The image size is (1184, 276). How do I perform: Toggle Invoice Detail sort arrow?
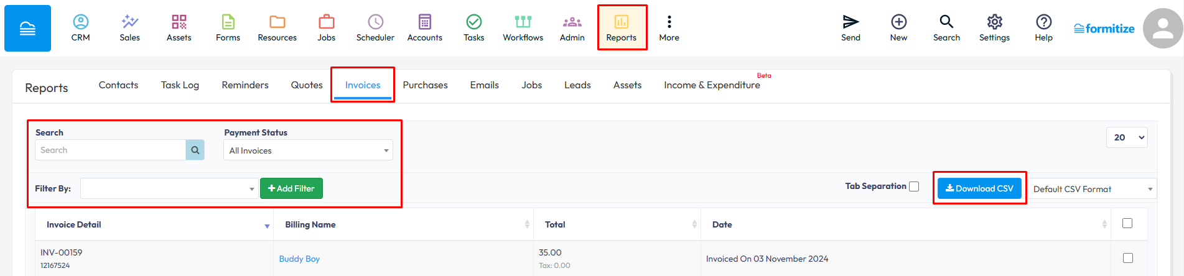pos(267,226)
